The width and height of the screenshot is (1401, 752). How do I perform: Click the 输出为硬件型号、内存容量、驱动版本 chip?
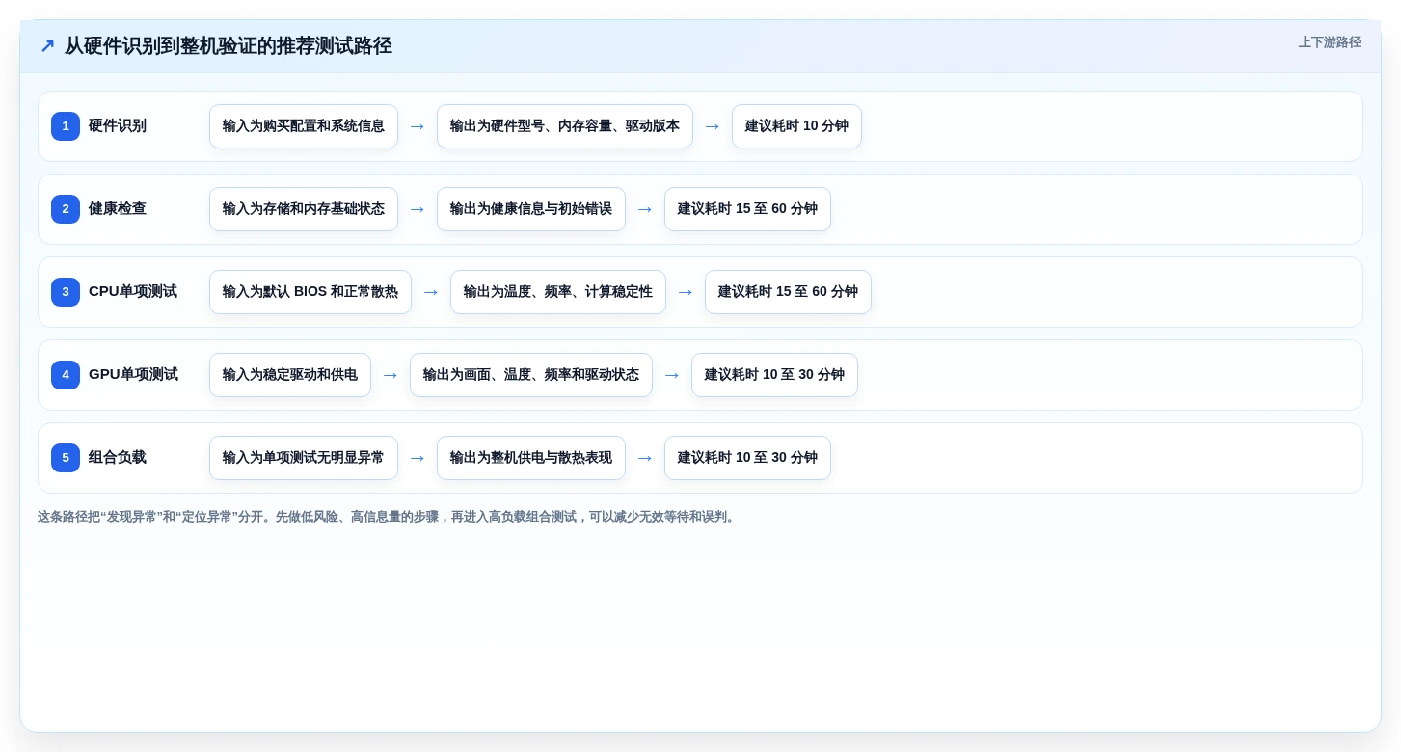pyautogui.click(x=565, y=126)
